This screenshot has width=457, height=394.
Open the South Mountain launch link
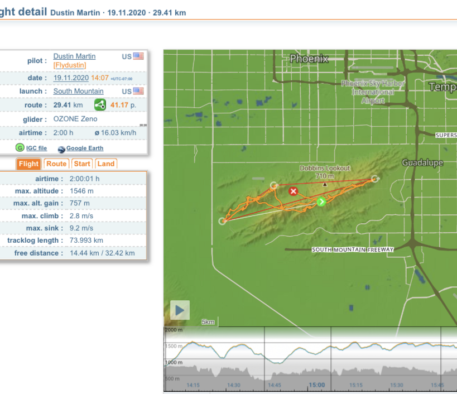coord(79,91)
